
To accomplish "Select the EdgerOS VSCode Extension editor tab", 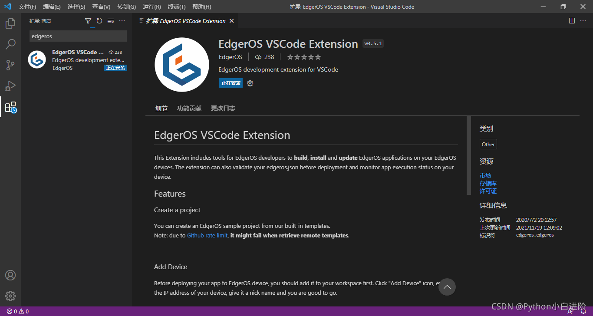I will pyautogui.click(x=186, y=21).
